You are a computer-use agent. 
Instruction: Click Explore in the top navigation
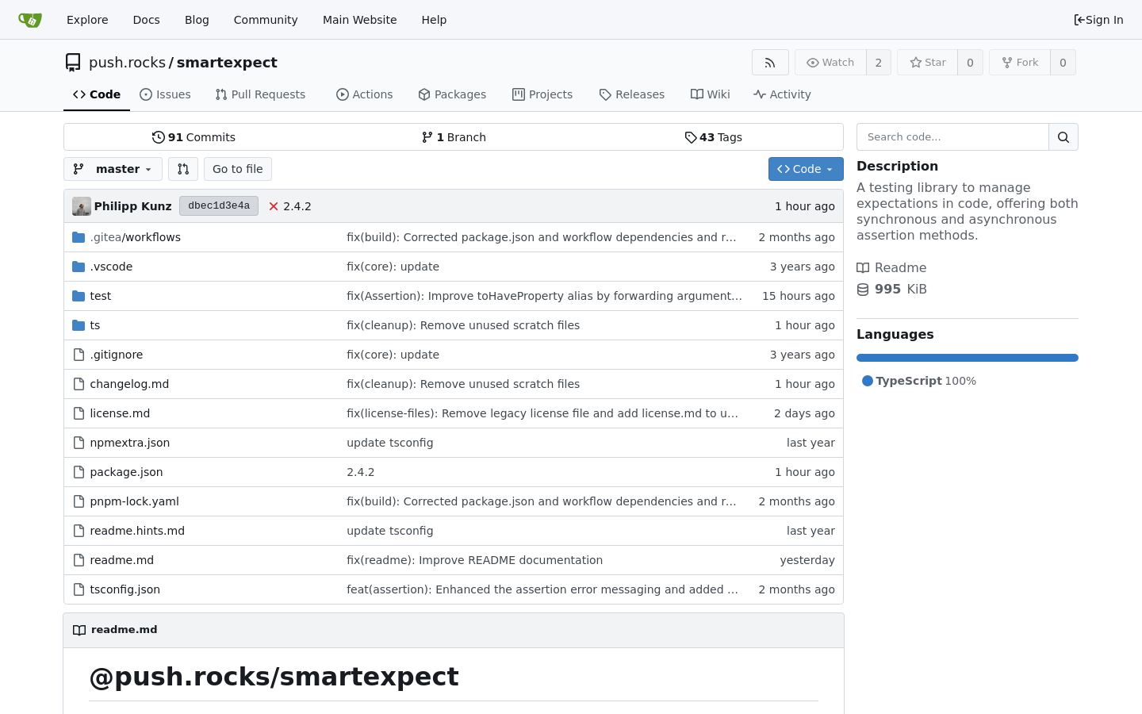87,20
